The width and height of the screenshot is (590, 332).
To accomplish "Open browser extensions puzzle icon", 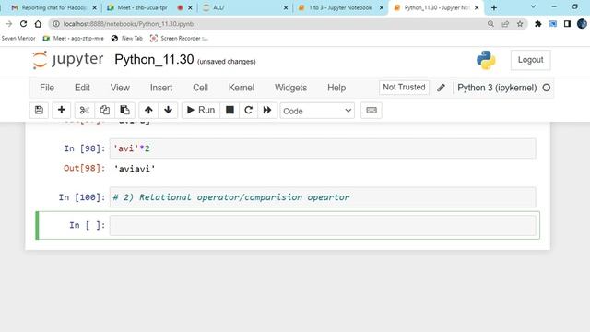I will (x=538, y=24).
